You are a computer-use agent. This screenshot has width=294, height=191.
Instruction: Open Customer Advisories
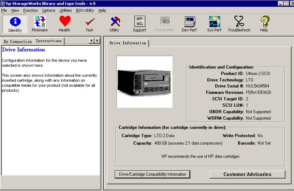pyautogui.click(x=247, y=174)
